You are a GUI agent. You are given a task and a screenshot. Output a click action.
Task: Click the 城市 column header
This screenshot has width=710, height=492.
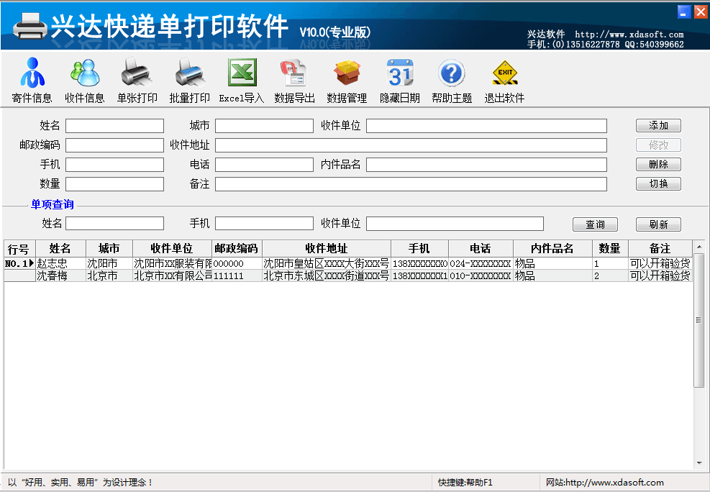(109, 249)
